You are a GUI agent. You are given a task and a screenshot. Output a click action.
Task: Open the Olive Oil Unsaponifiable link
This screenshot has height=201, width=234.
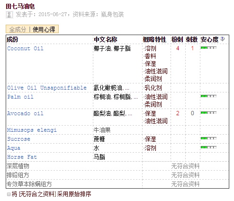pyautogui.click(x=47, y=88)
